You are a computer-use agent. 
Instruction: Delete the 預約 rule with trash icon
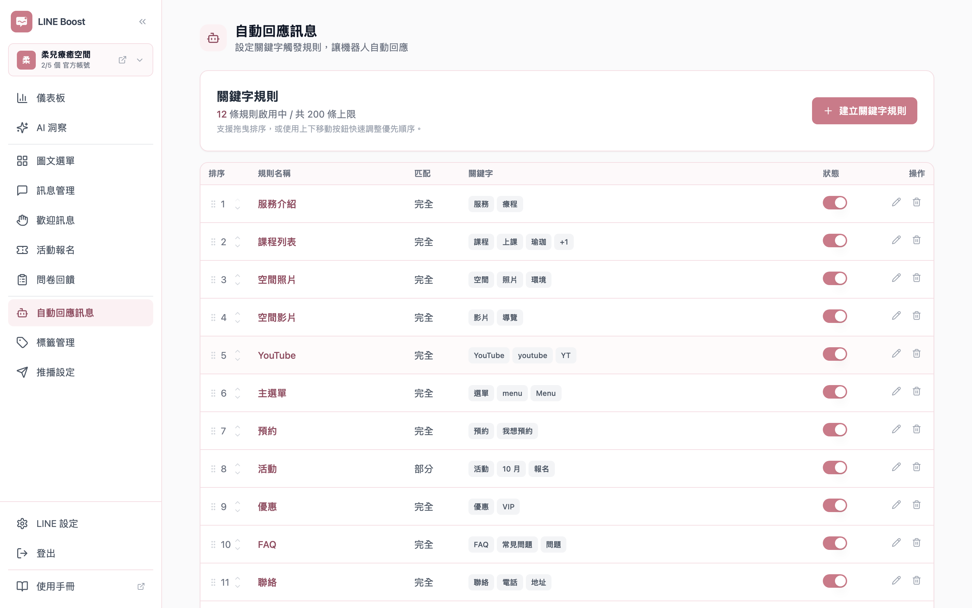coord(917,429)
